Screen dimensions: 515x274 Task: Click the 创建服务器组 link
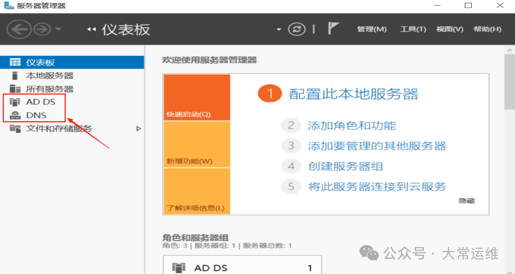tap(346, 167)
